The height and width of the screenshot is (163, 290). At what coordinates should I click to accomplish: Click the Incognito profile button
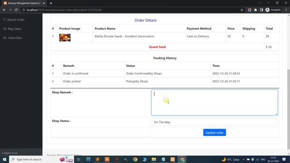273,10
